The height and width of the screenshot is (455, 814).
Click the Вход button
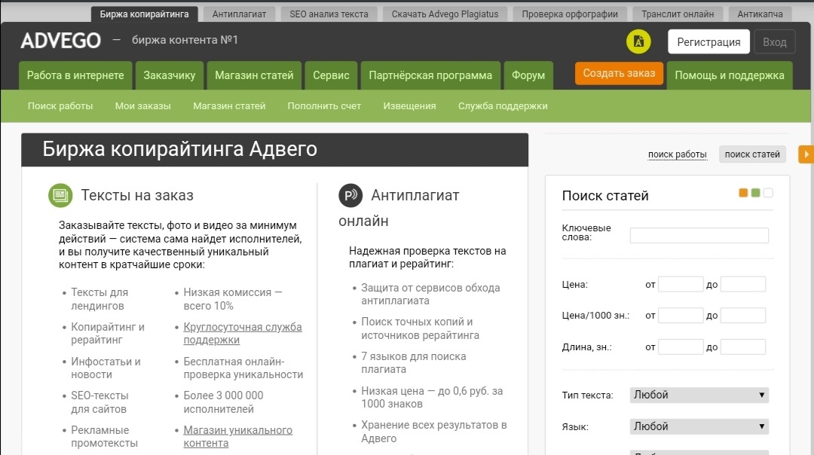(775, 42)
